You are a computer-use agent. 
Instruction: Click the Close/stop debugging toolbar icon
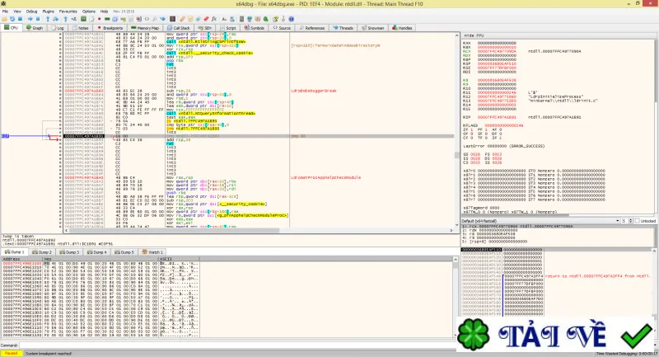point(20,19)
